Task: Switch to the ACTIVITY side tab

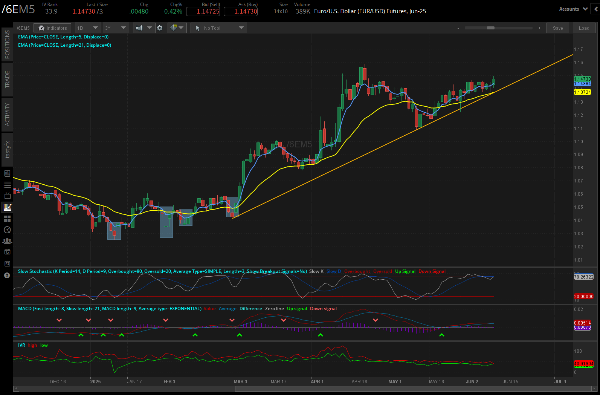Action: coord(7,115)
